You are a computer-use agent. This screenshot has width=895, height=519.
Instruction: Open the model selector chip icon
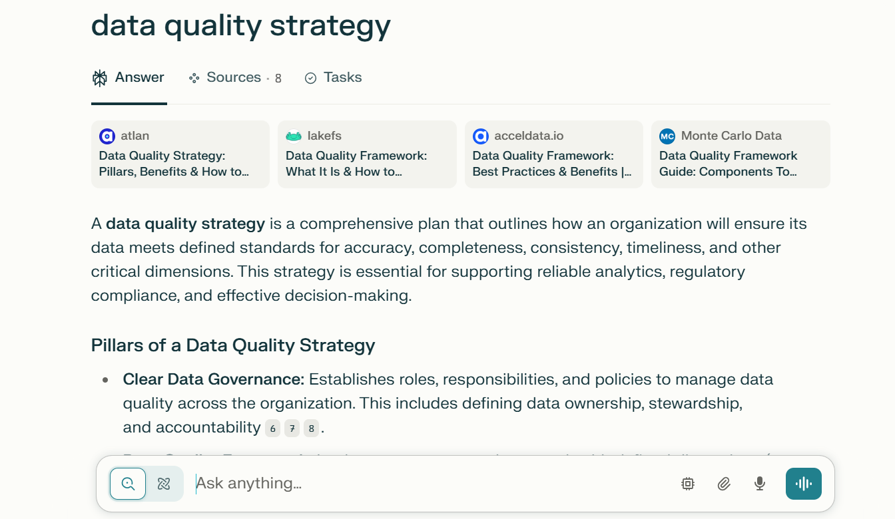pos(688,484)
